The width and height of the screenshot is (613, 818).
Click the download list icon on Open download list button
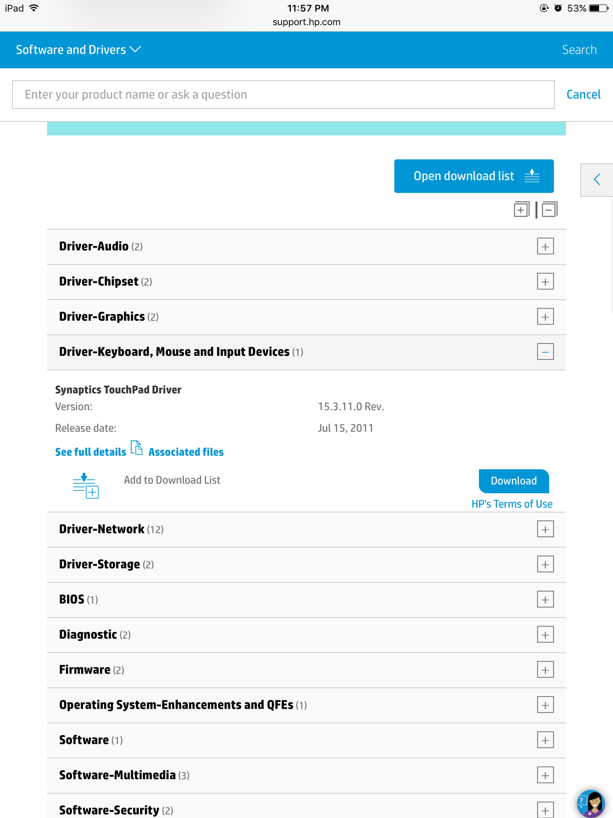532,176
